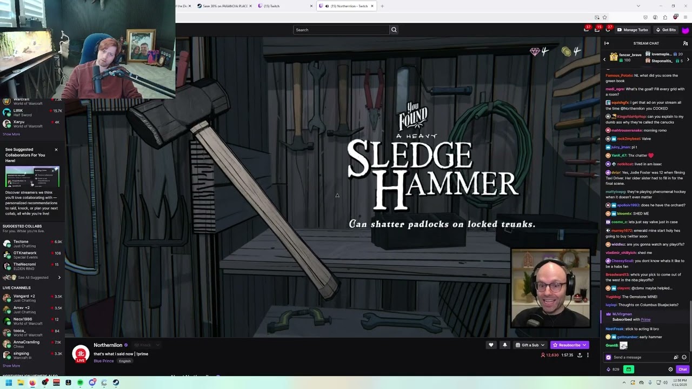The width and height of the screenshot is (692, 389).
Task: Open Spotify from the taskbar
Action: click(x=80, y=383)
